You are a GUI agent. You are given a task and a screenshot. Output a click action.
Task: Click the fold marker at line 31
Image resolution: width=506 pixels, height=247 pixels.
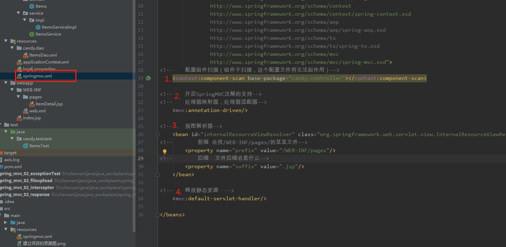157,174
